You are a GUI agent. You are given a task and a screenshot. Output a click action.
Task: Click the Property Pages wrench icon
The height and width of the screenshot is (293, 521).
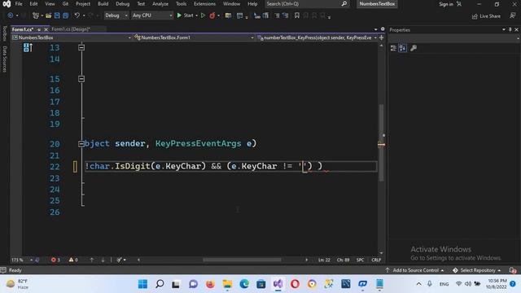point(414,48)
